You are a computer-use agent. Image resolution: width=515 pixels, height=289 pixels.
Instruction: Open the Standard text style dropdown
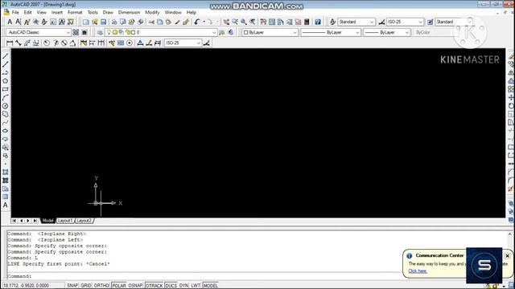pyautogui.click(x=356, y=22)
